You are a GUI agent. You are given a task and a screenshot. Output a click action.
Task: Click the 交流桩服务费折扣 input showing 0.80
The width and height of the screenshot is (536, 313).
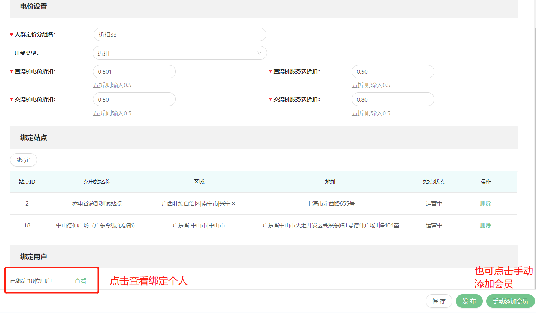393,100
